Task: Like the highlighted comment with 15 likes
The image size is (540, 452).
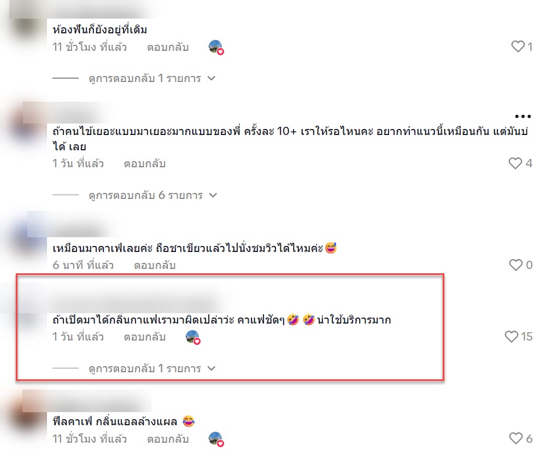Action: click(x=512, y=337)
